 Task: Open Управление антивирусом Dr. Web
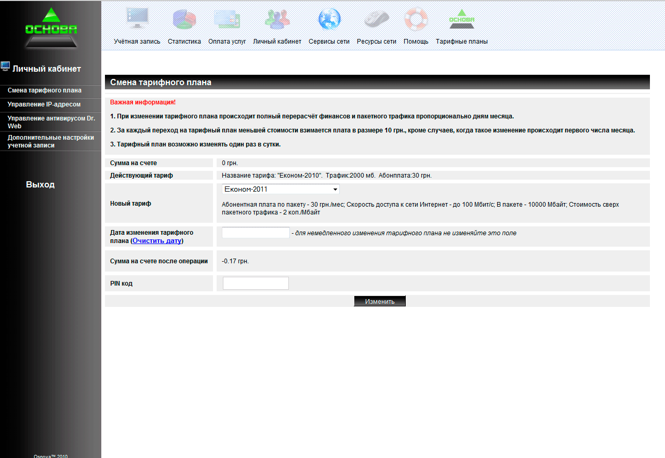click(51, 122)
